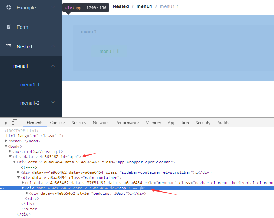Select the Form sidebar menu item

[x=31, y=27]
